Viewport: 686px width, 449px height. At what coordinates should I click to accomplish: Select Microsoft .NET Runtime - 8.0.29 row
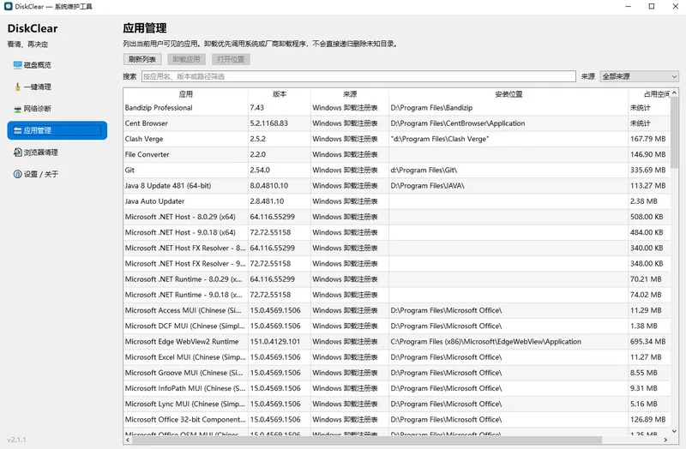tap(397, 279)
